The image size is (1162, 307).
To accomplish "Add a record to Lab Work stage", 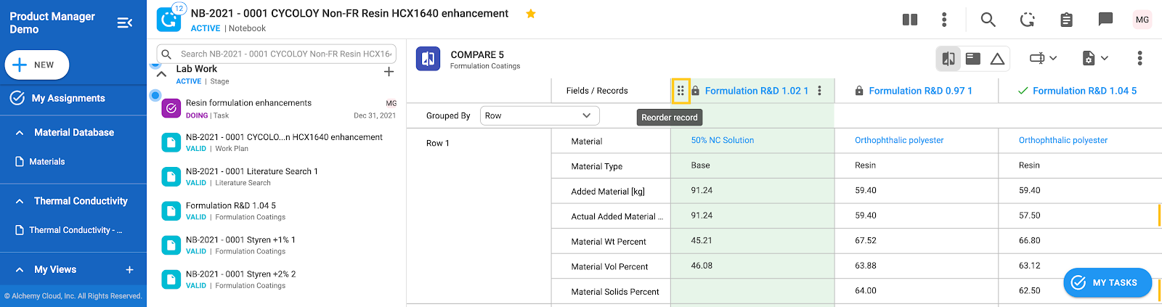I will click(x=389, y=72).
